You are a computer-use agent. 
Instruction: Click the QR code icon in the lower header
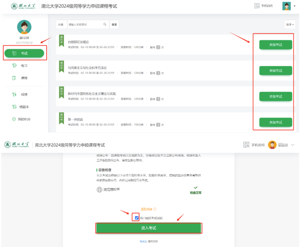(246, 144)
